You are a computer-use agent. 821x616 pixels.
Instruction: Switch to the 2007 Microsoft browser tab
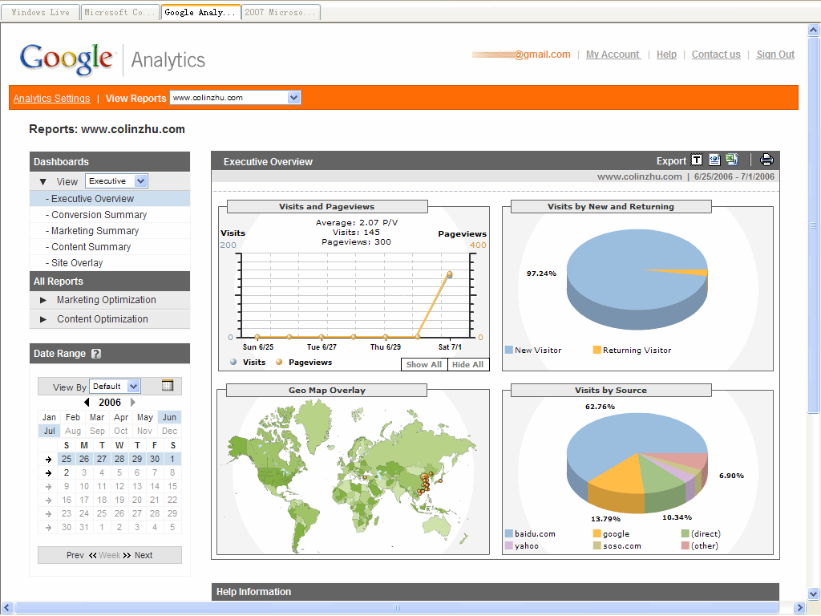281,12
